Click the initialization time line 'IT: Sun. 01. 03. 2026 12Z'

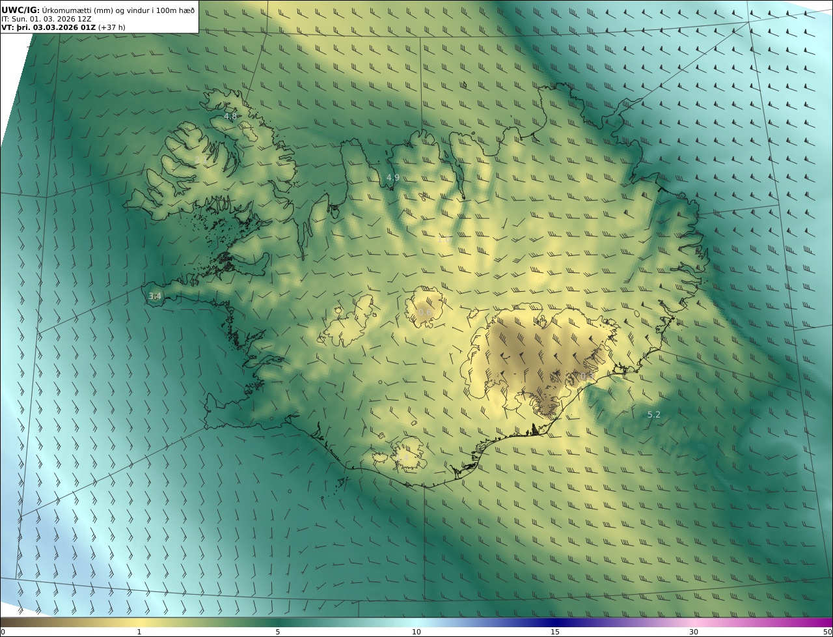[46, 19]
